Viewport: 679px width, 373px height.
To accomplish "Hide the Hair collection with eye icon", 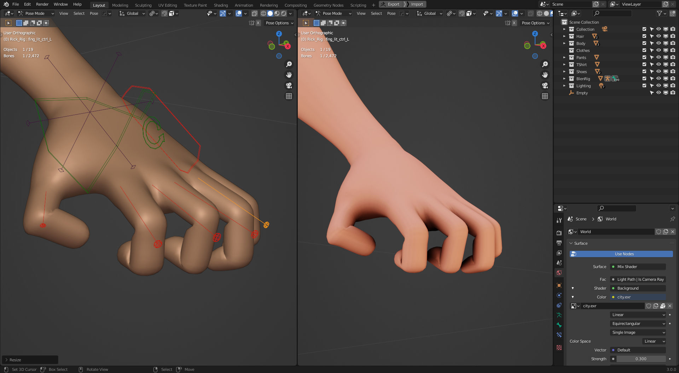I will pos(658,36).
